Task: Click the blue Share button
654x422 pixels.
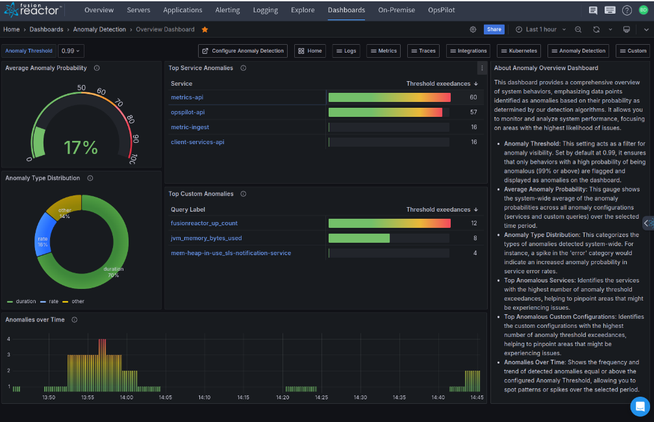Action: [x=494, y=29]
